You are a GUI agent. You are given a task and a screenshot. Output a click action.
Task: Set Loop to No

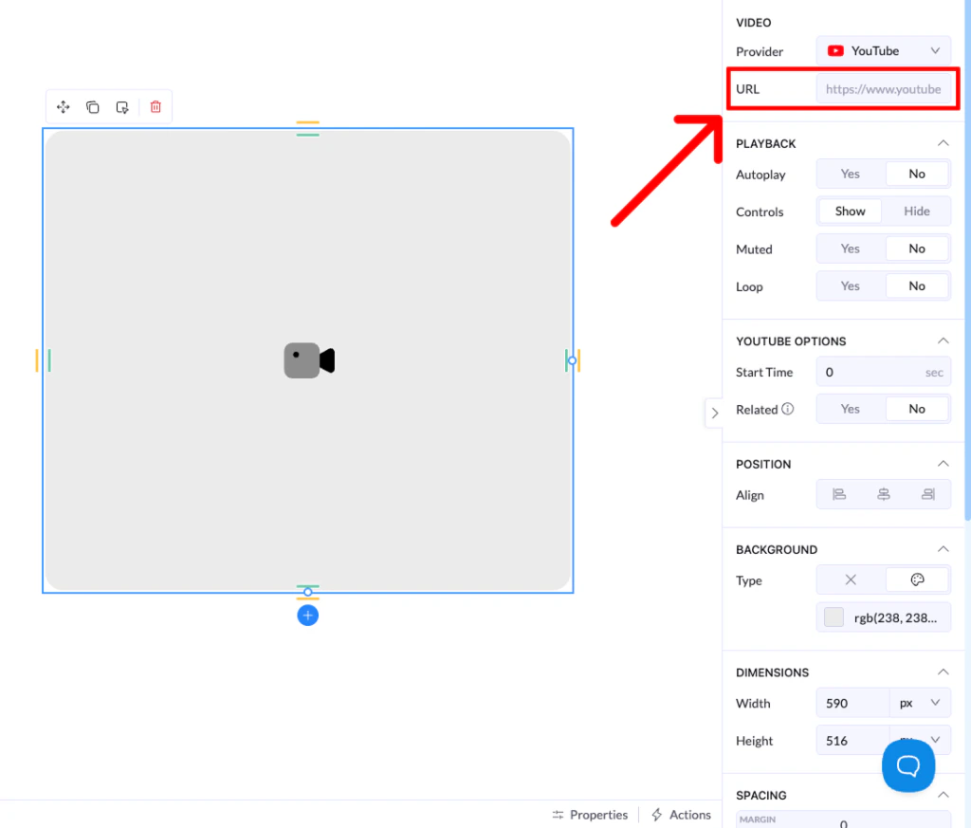917,285
